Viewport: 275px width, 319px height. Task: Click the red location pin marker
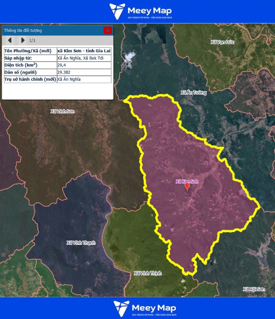point(187,187)
